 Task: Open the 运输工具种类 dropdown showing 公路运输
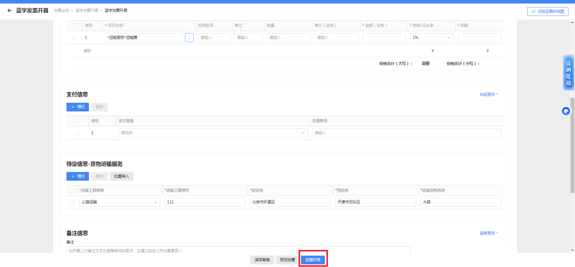click(120, 203)
